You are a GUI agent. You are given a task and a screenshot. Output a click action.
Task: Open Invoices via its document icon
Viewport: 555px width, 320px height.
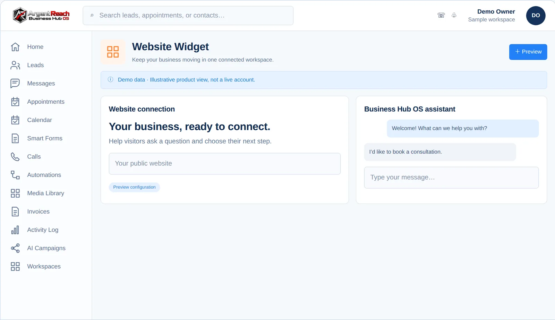tap(15, 211)
